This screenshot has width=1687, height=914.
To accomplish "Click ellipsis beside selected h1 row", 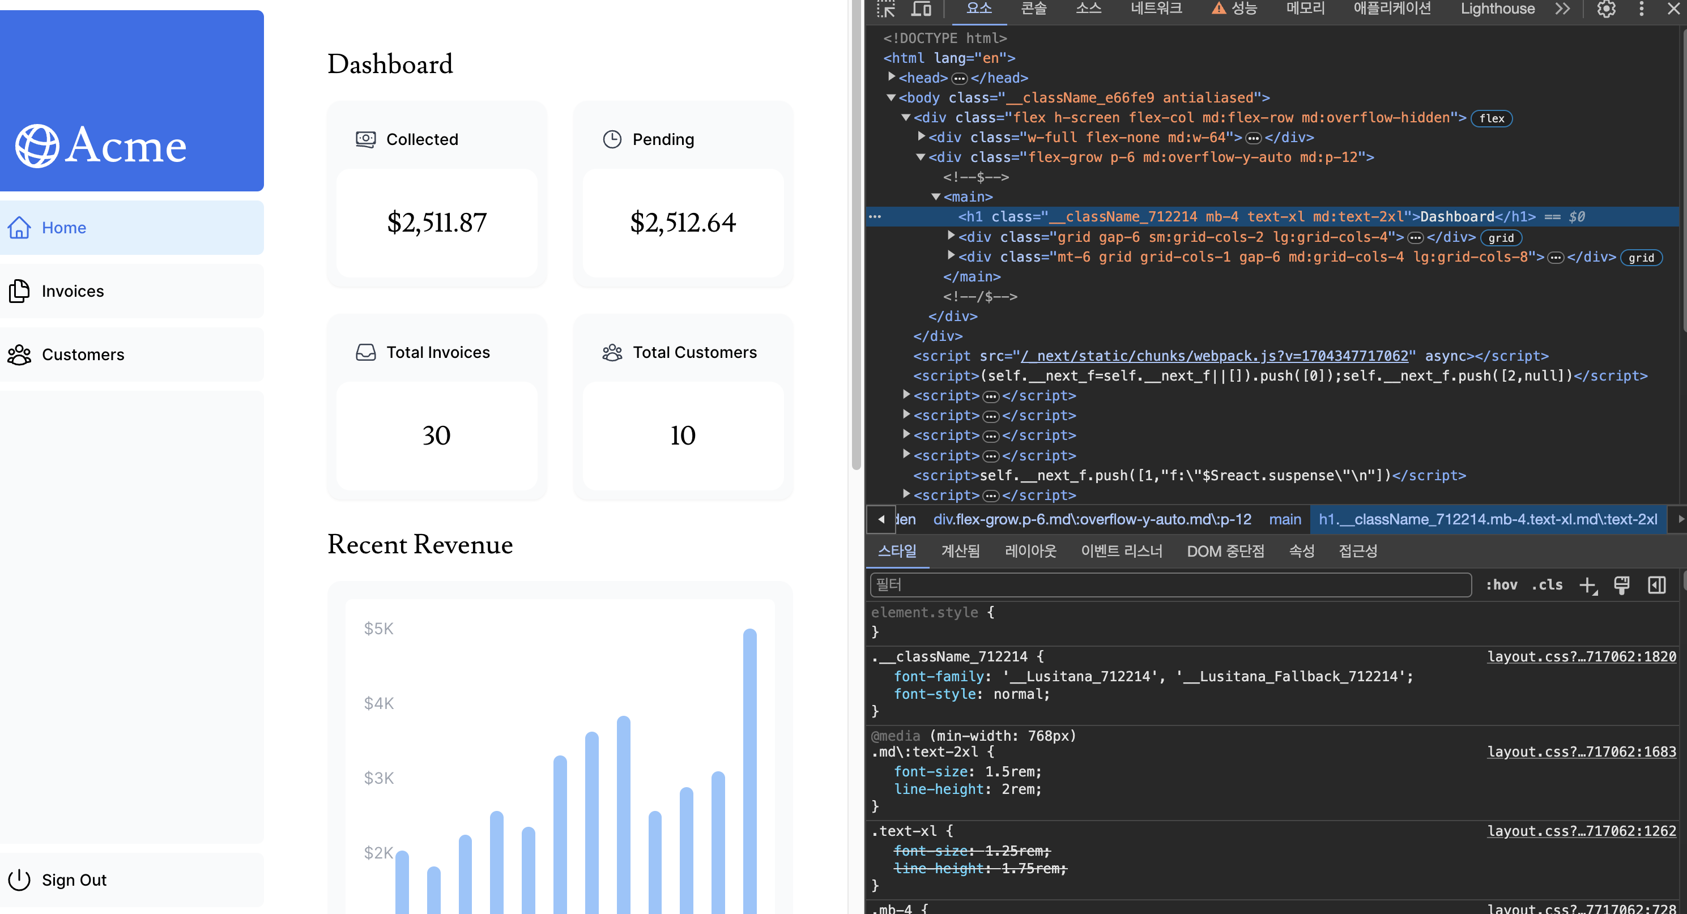I will click(875, 217).
